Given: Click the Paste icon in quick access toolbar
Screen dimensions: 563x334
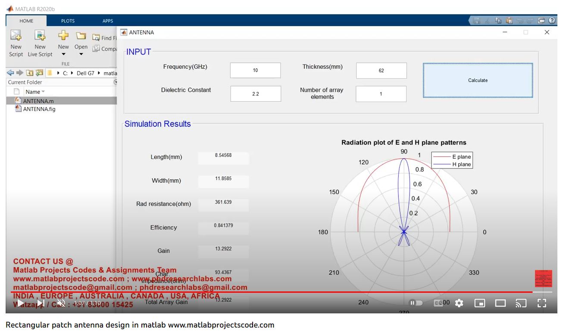Looking at the screenshot, I should [509, 21].
